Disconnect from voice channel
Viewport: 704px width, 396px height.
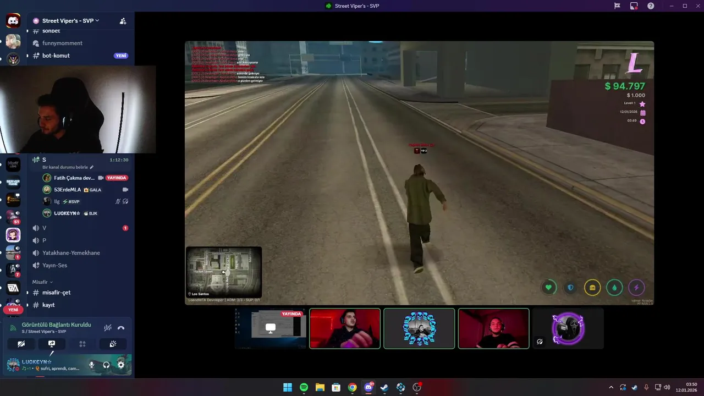click(121, 327)
